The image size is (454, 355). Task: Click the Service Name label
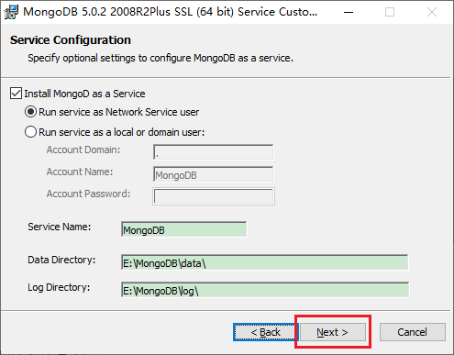(60, 227)
